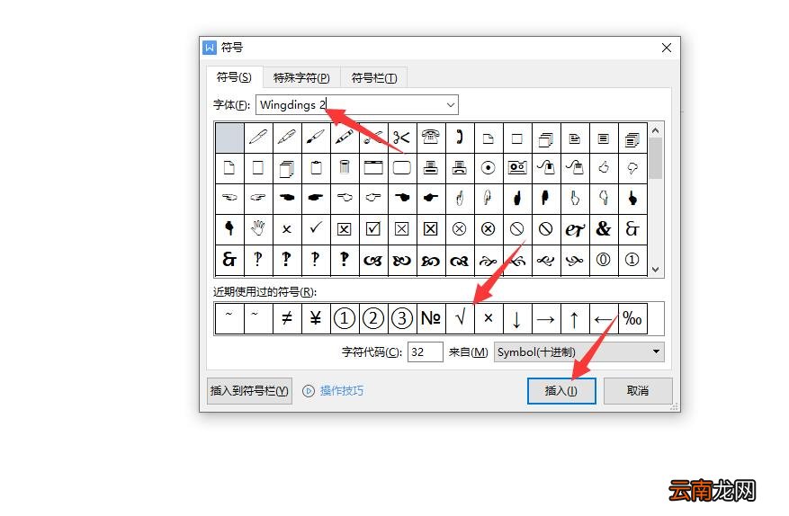Pick the clipboard symbol
The width and height of the screenshot is (789, 516).
point(316,167)
